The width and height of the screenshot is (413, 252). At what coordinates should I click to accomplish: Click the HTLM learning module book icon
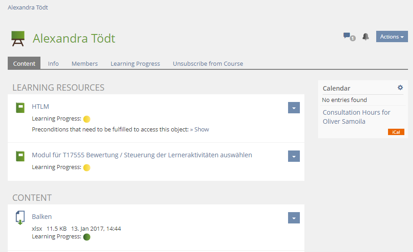click(x=20, y=107)
